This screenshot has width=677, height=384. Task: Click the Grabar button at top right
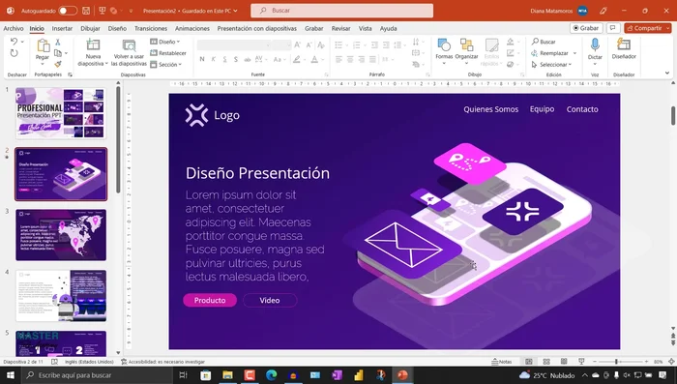click(586, 28)
